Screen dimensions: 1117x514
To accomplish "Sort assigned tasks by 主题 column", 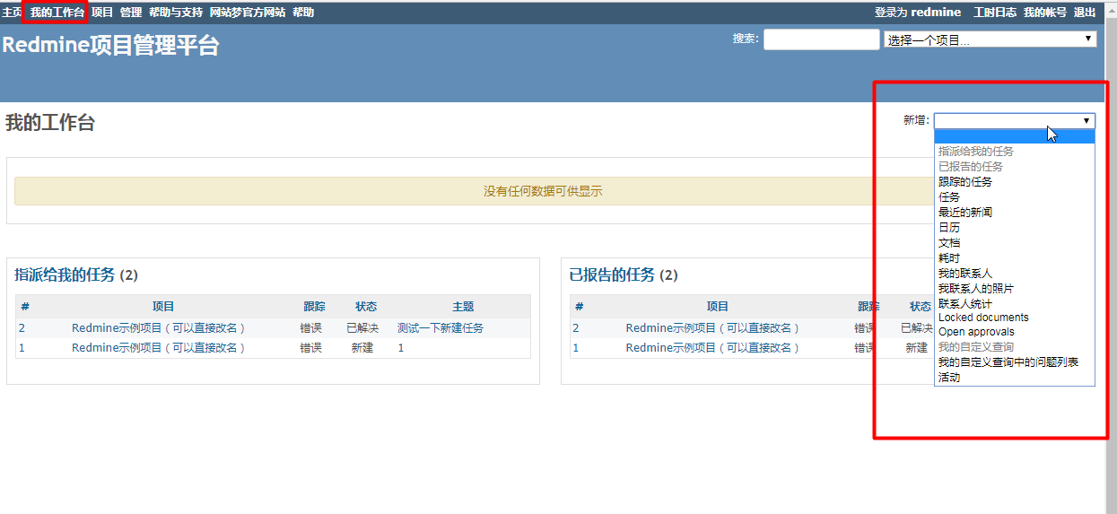I will pyautogui.click(x=463, y=307).
